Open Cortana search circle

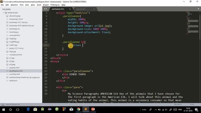[10, 110]
